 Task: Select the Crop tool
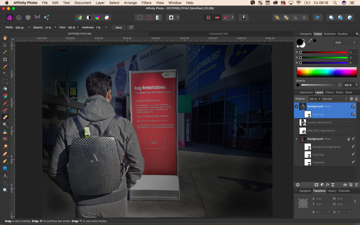(5, 60)
